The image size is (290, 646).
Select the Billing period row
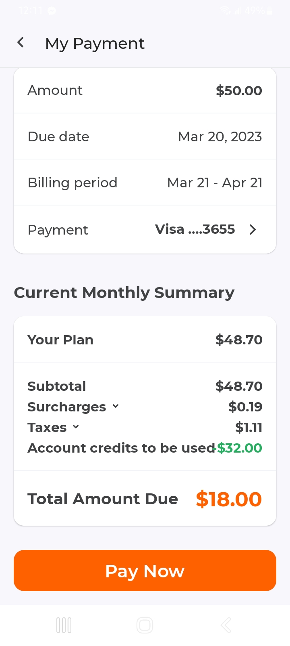coord(145,182)
